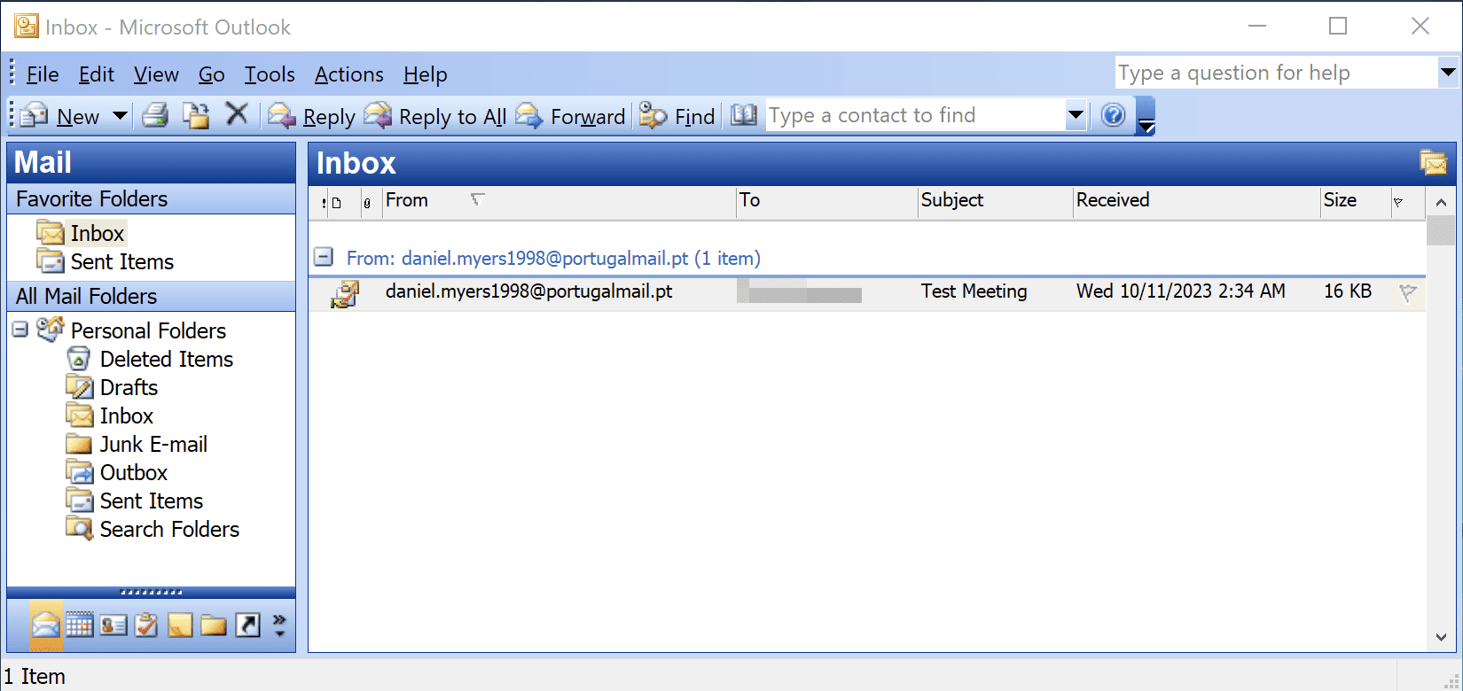Open the Search Folders item

(x=153, y=529)
